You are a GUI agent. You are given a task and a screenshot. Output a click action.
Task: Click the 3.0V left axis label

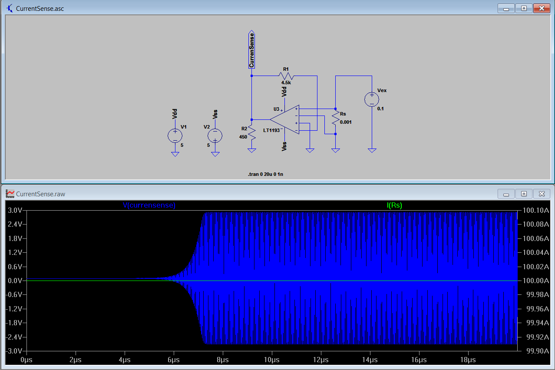pos(14,210)
